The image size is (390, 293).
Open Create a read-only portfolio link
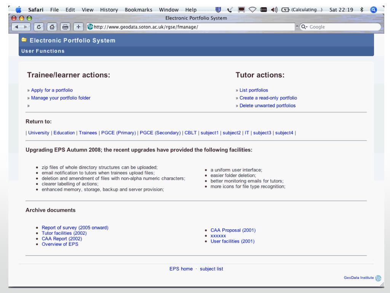pos(268,98)
